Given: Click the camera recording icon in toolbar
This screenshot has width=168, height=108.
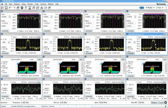Looking at the screenshot, I should pyautogui.click(x=46, y=8).
